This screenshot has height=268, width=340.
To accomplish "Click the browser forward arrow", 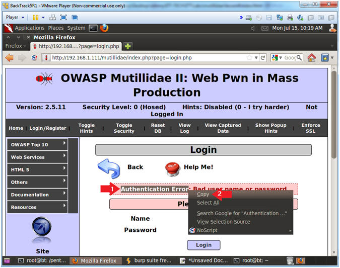I will pos(22,58).
